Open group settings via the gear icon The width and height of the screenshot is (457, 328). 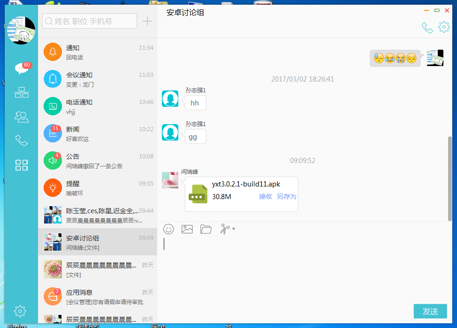[444, 27]
